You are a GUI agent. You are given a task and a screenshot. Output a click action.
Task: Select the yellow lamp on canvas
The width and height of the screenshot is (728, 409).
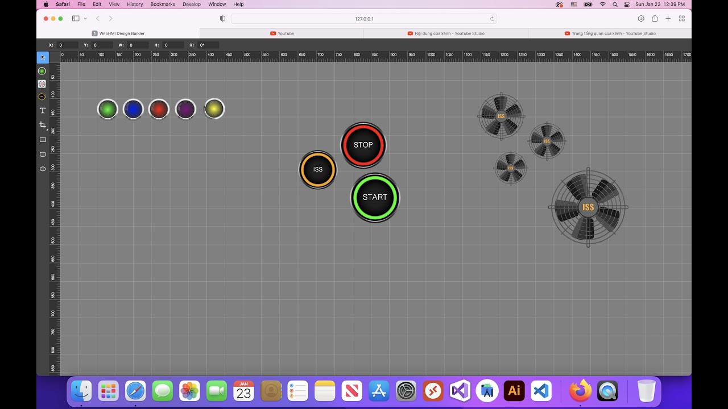click(x=214, y=108)
